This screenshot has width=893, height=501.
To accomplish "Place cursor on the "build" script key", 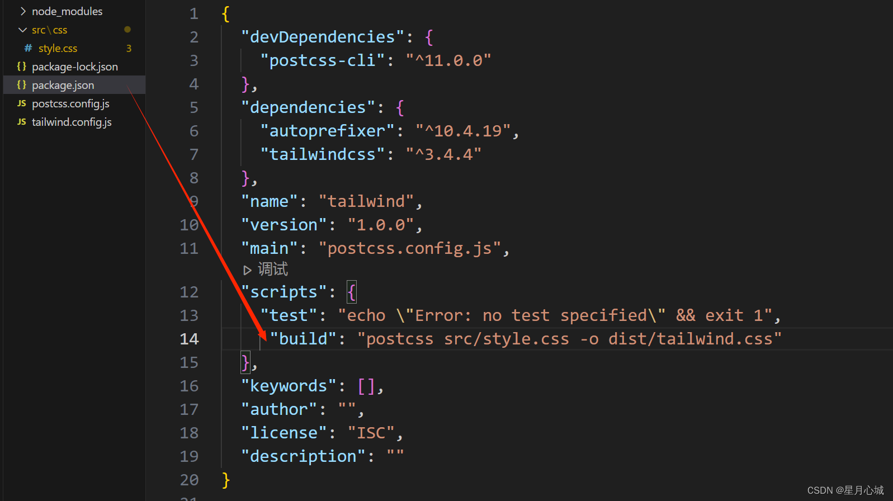I will pos(303,339).
